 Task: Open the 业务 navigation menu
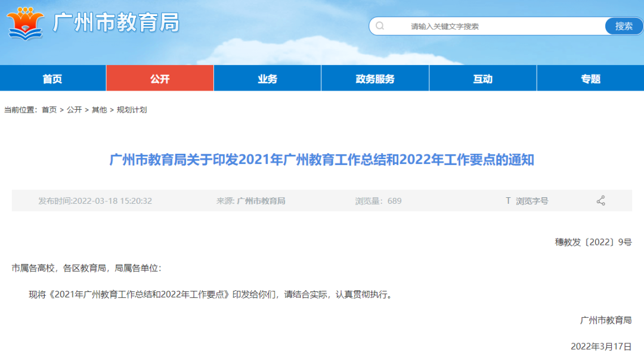[x=267, y=79]
